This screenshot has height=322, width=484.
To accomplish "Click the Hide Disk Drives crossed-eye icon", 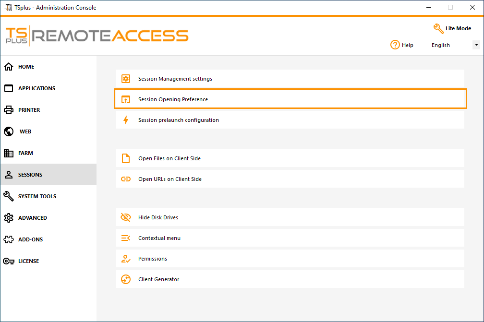I will pos(126,217).
